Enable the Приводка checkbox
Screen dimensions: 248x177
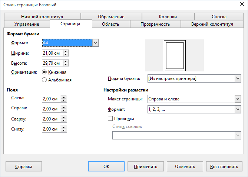110,119
